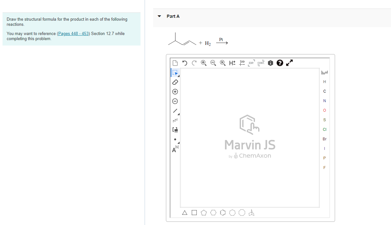Select the Fluorine atom button
This screenshot has height=225, width=391.
click(x=325, y=168)
